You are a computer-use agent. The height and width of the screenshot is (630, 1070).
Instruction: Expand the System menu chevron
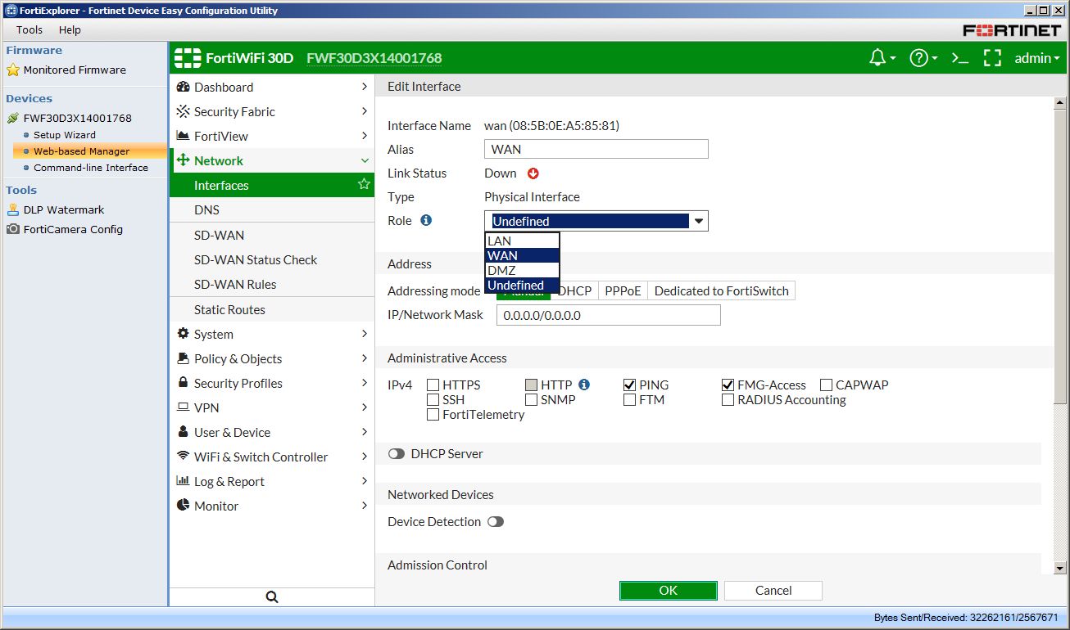[x=364, y=334]
